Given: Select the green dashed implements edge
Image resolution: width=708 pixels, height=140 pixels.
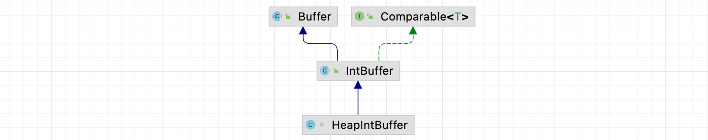Looking at the screenshot, I should click(x=396, y=44).
